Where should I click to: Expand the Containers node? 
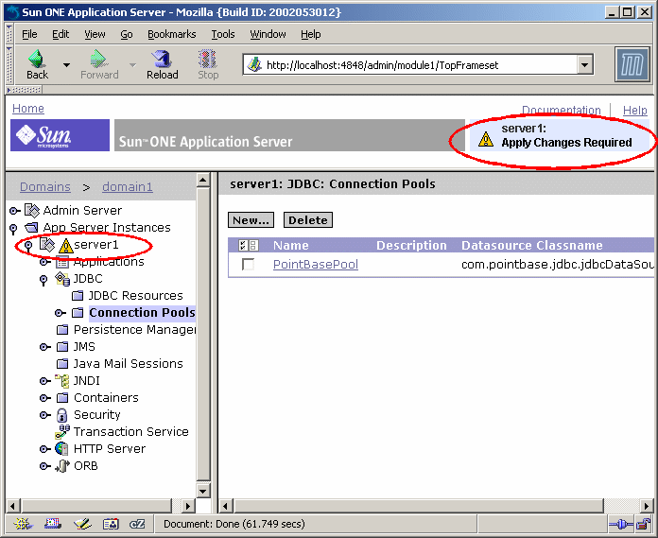(x=45, y=398)
